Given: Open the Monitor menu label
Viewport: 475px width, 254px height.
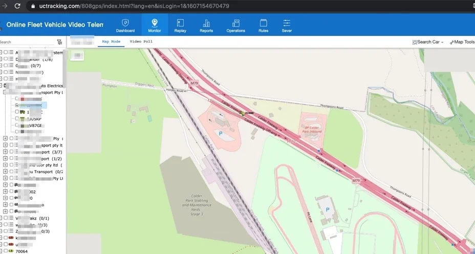Looking at the screenshot, I should pyautogui.click(x=155, y=31).
